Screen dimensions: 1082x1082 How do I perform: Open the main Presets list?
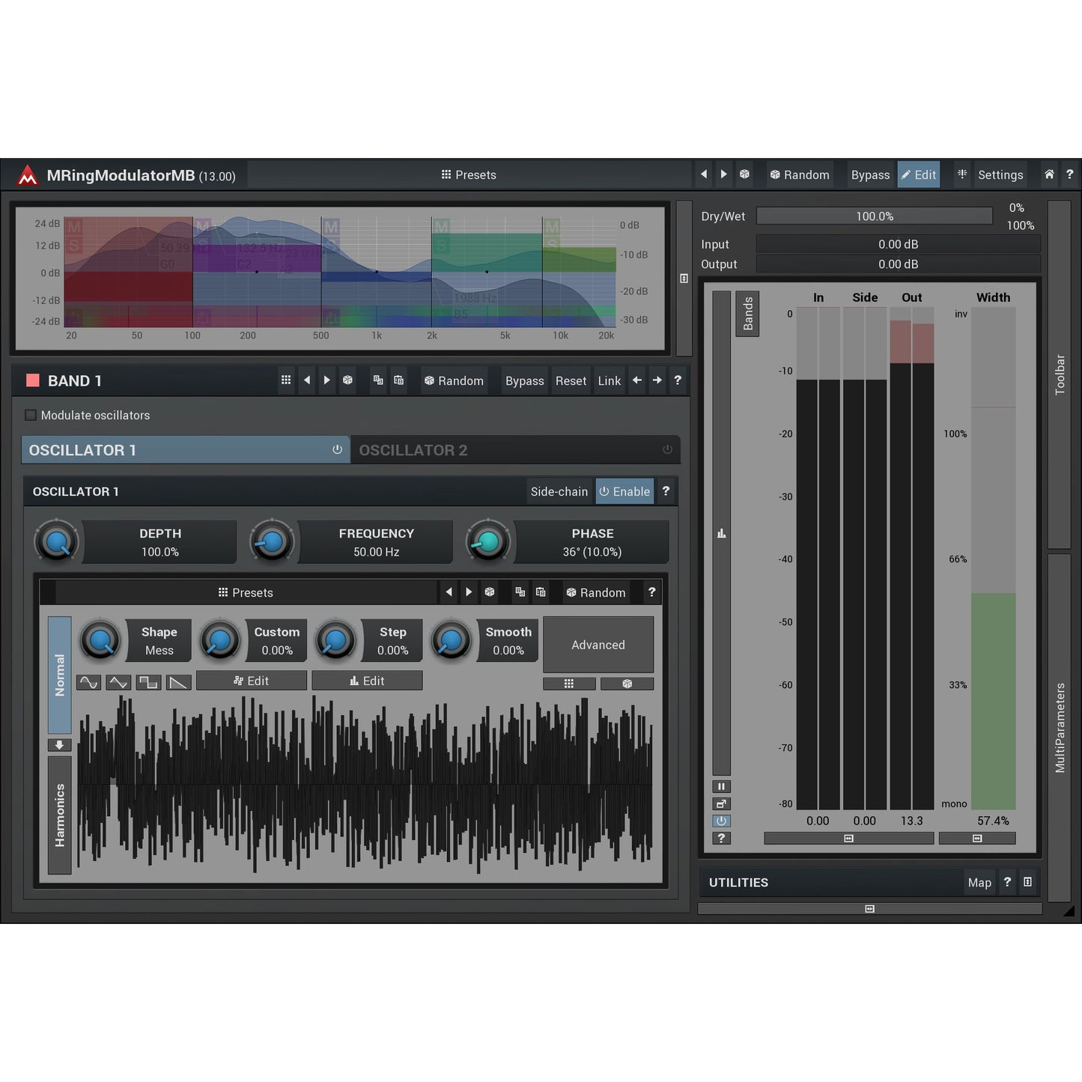(468, 174)
